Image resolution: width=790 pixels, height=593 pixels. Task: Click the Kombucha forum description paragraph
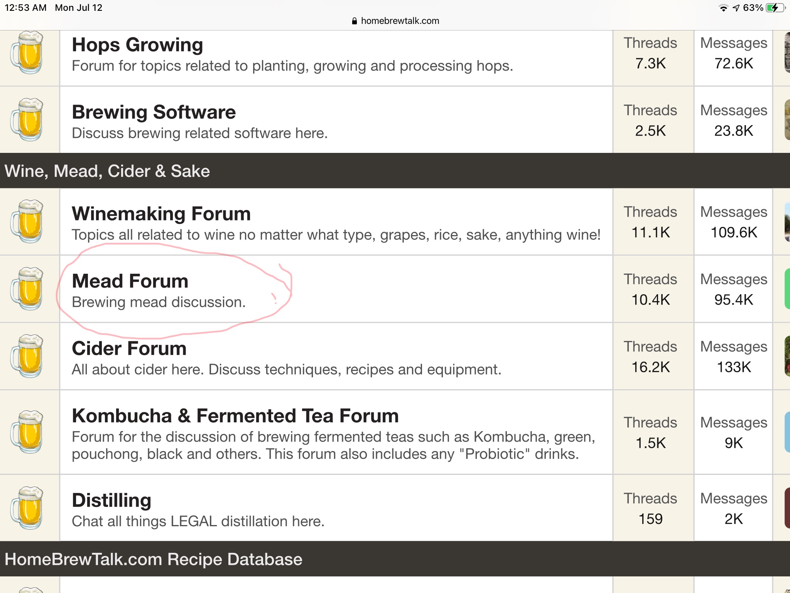334,446
